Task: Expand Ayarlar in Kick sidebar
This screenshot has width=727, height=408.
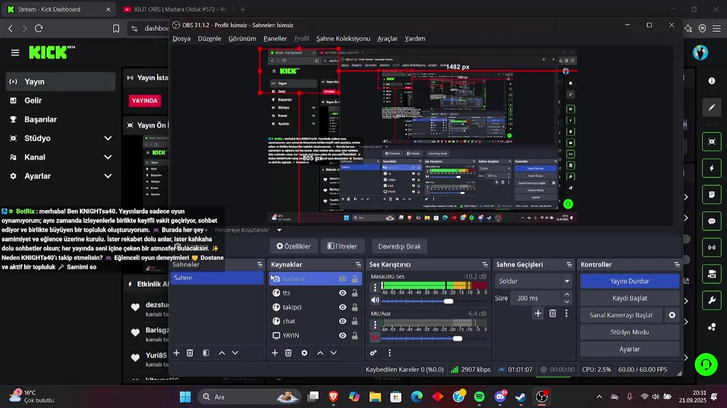Action: (x=108, y=176)
